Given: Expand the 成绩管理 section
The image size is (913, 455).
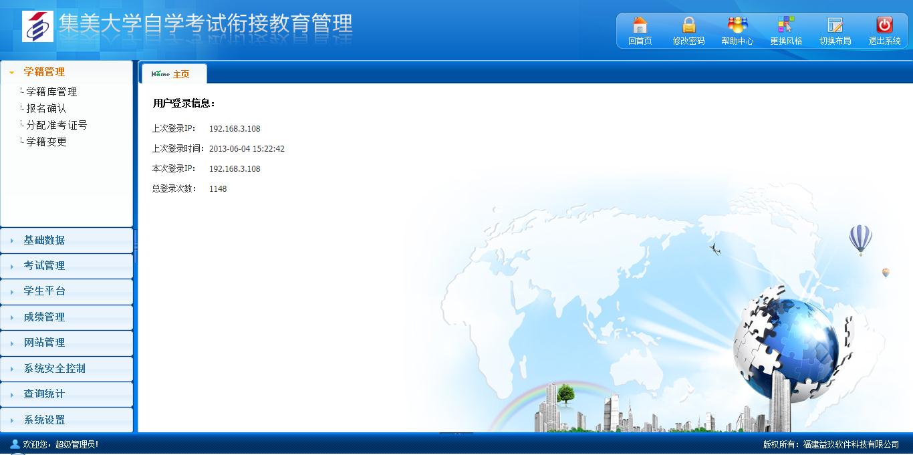Looking at the screenshot, I should (44, 317).
